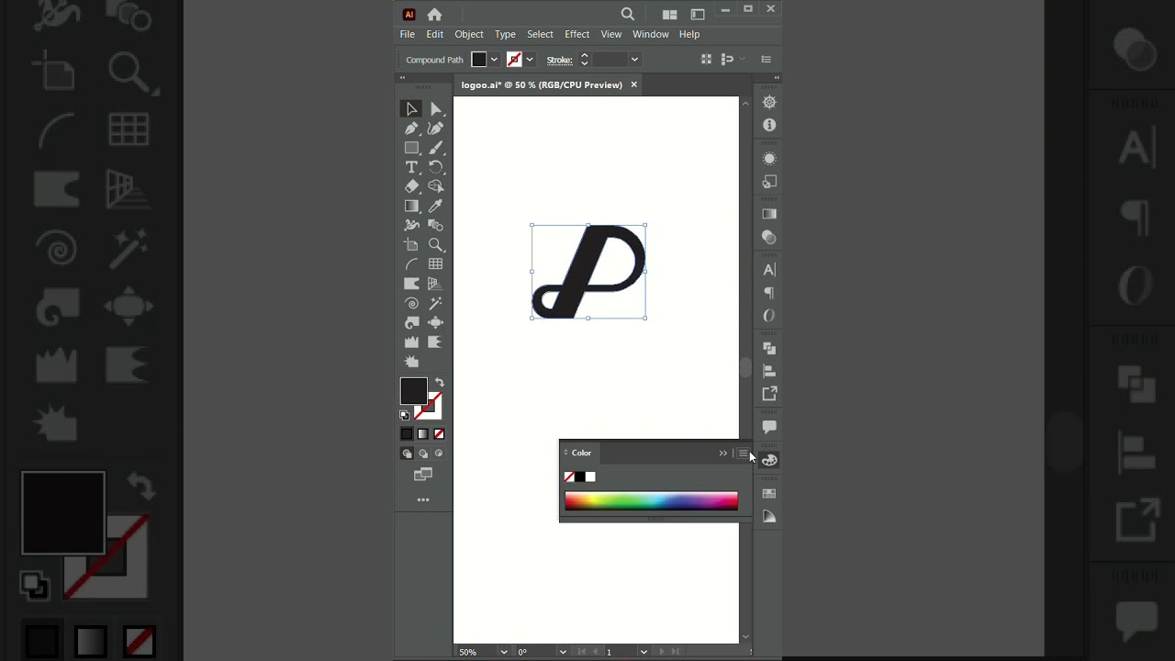
Task: Open the Effect menu
Action: pos(577,34)
